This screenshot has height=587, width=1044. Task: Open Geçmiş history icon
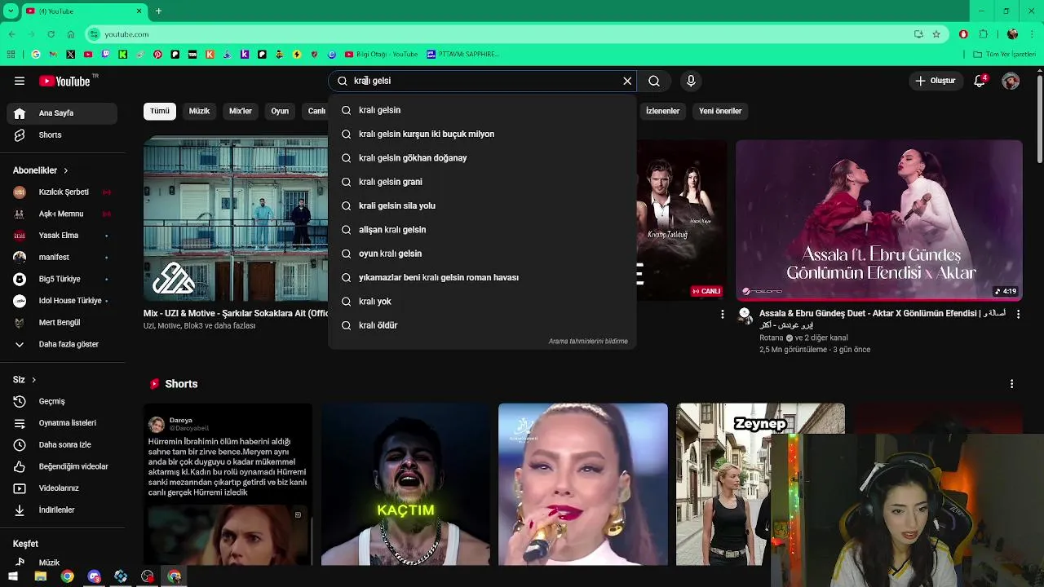20,401
